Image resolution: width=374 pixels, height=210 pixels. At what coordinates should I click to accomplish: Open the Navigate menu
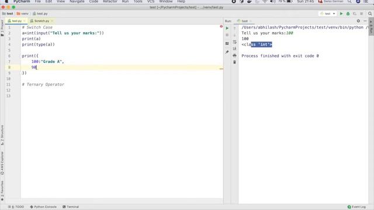[77, 1]
